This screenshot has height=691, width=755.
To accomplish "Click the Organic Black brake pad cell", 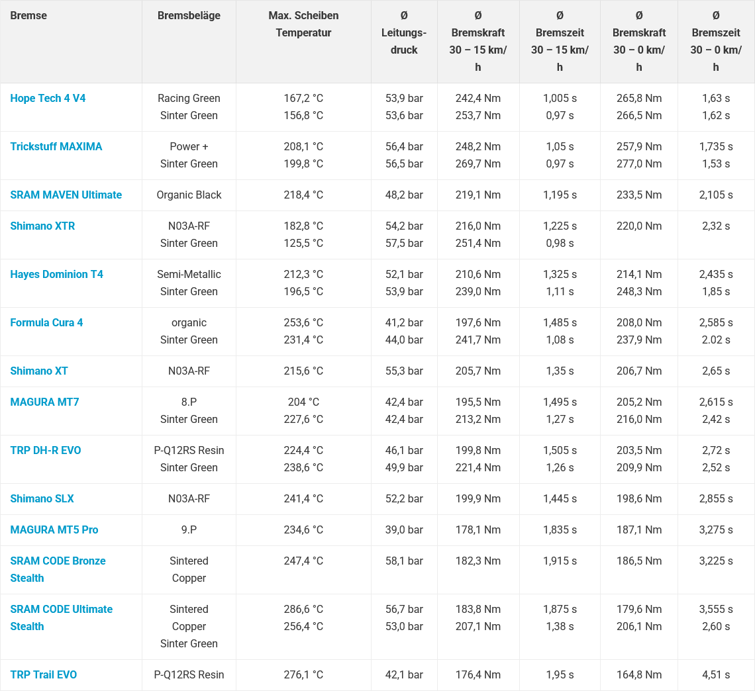I will tap(189, 195).
